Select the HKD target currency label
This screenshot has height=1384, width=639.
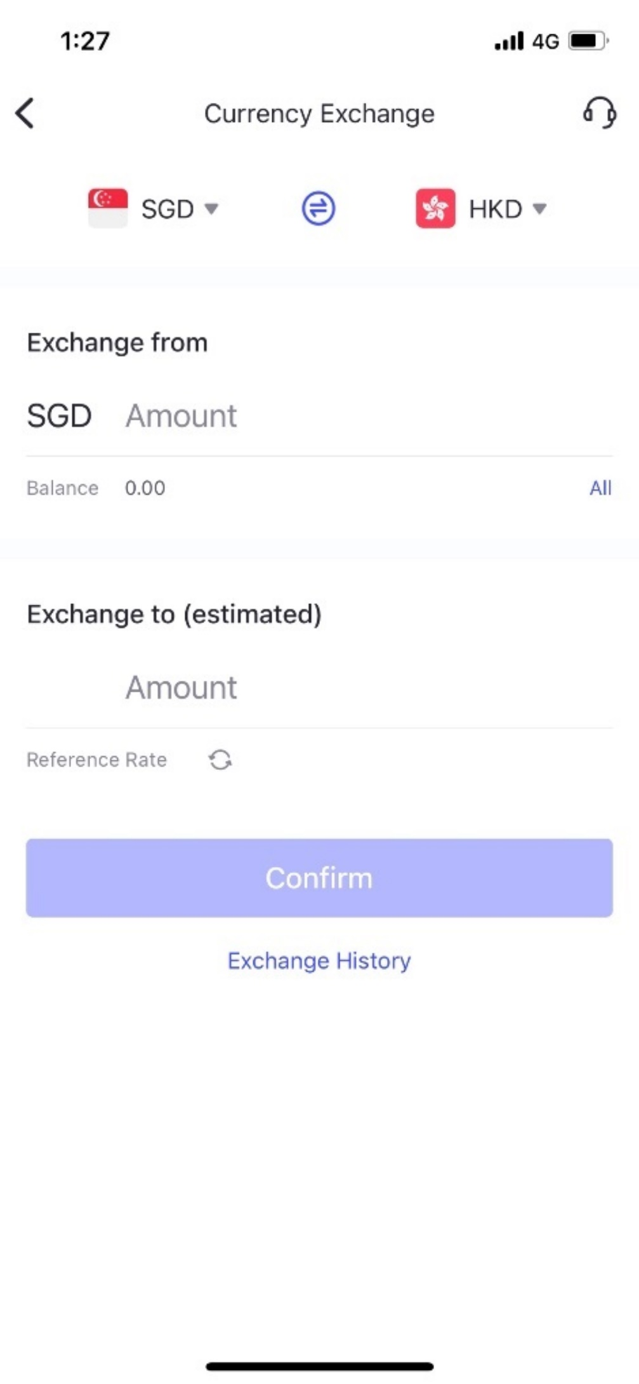tap(495, 209)
